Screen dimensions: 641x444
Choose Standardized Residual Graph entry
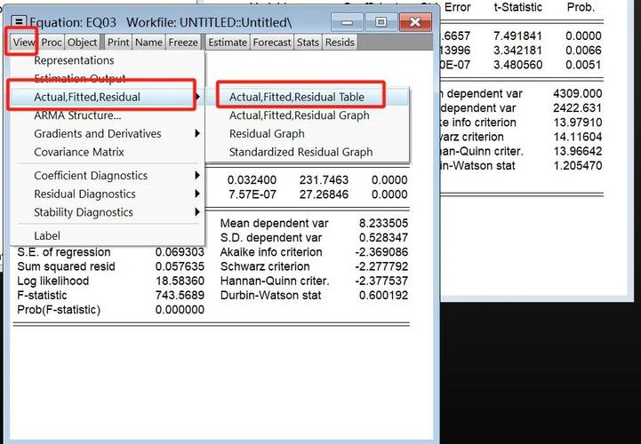point(300,152)
